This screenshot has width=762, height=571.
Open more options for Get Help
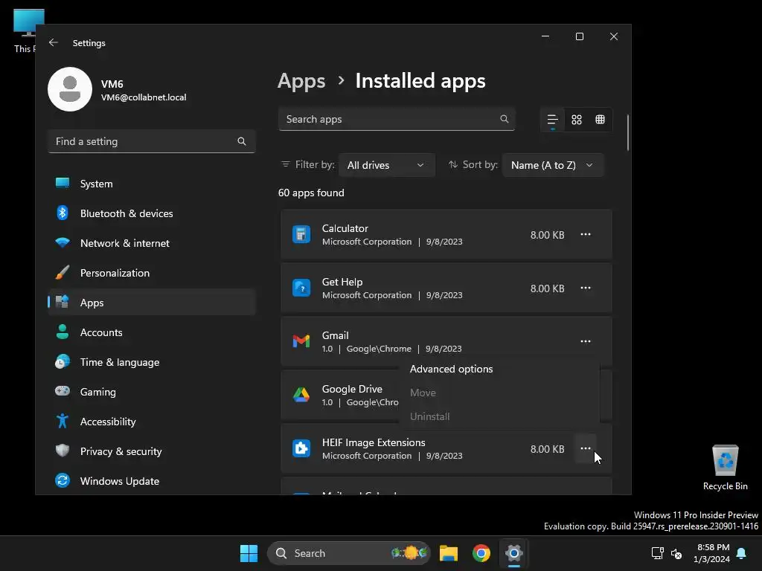point(586,288)
